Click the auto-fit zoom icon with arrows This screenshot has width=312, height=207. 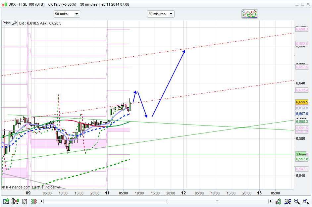(x=287, y=201)
